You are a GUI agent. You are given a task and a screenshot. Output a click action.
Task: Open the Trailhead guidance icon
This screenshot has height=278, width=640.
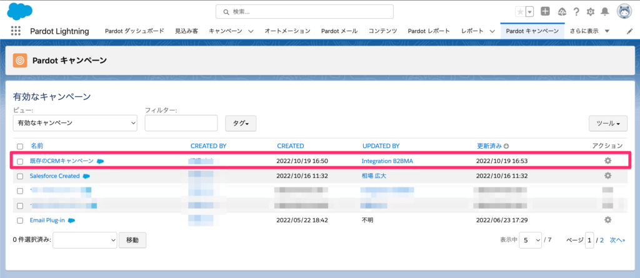pyautogui.click(x=562, y=12)
